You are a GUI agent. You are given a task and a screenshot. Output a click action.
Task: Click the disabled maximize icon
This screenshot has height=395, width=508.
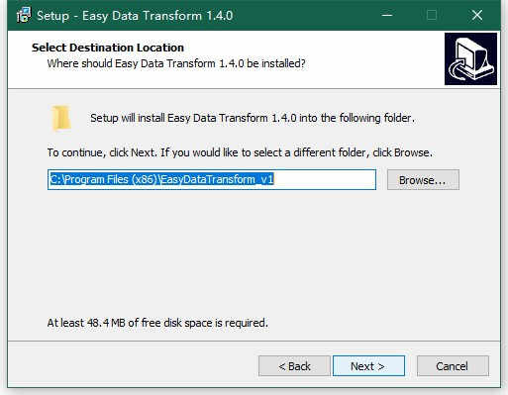pyautogui.click(x=432, y=15)
